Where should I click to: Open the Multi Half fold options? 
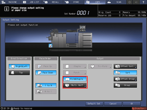point(75,85)
